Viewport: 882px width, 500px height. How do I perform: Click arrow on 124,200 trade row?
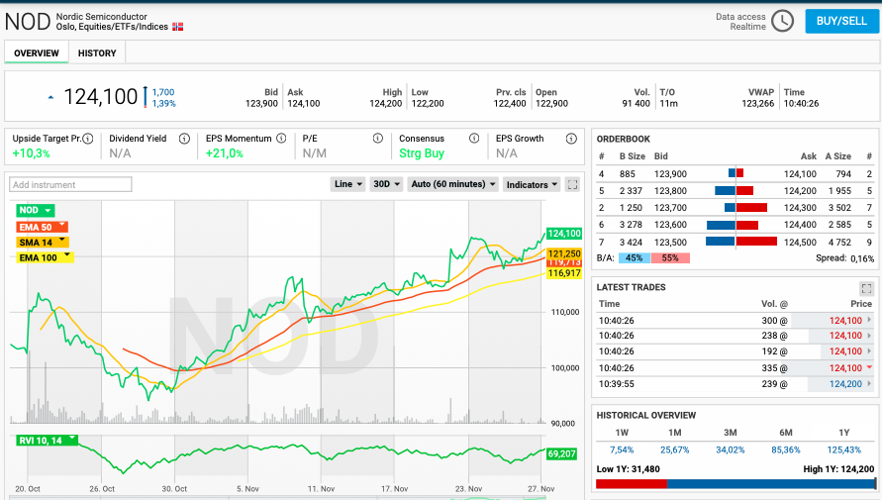coord(869,383)
